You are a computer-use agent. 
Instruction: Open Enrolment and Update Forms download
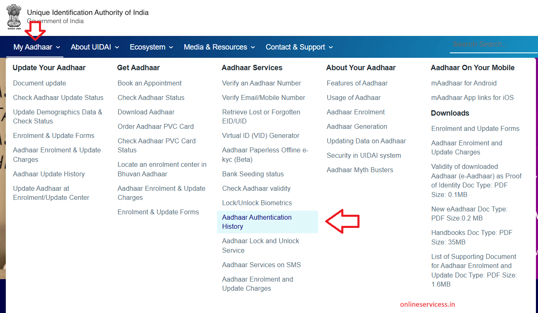pyautogui.click(x=475, y=128)
